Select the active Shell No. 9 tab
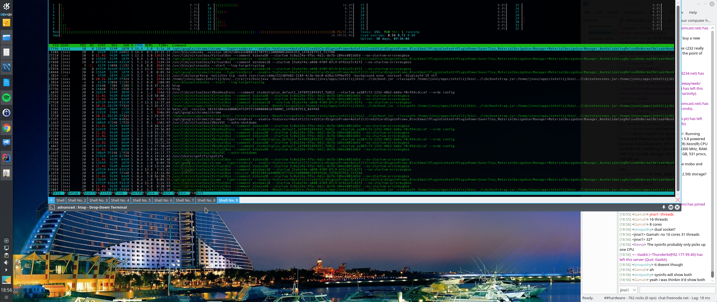This screenshot has height=302, width=717. click(228, 200)
